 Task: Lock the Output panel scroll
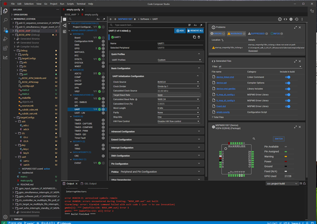coord(304,183)
